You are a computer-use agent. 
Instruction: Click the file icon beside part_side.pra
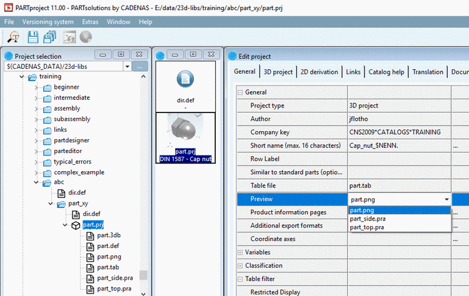(x=90, y=279)
